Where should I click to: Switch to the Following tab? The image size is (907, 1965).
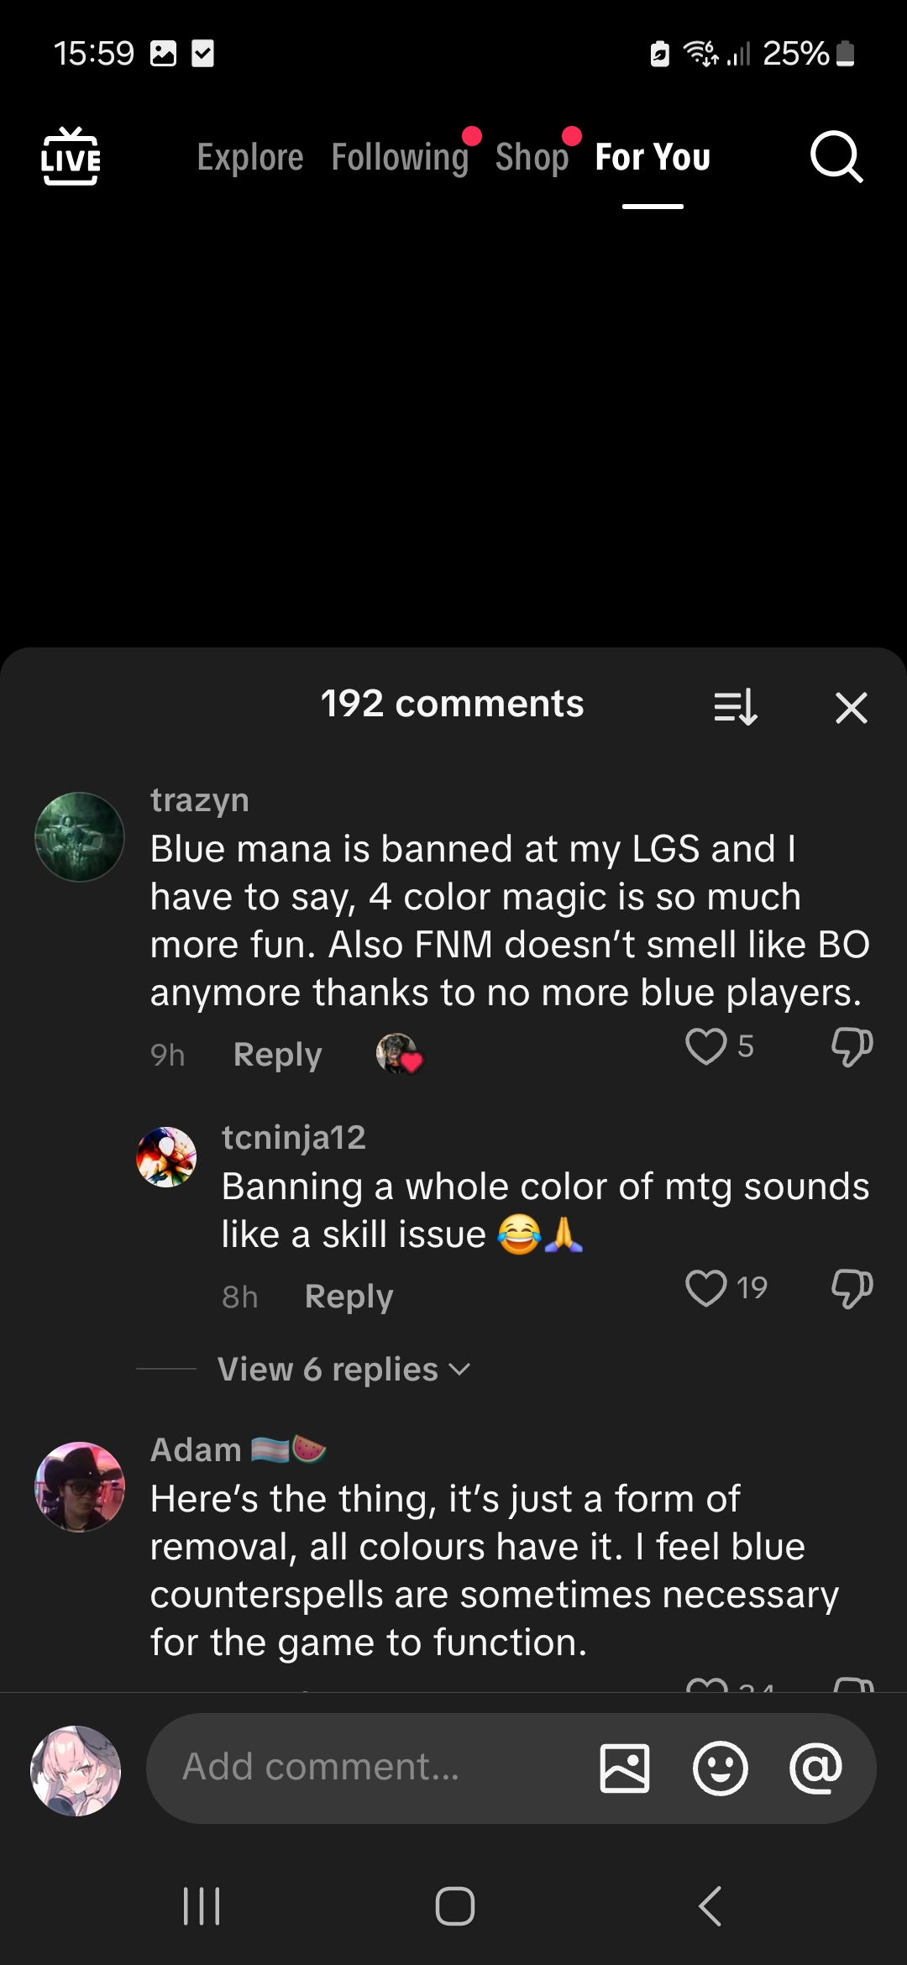[400, 157]
